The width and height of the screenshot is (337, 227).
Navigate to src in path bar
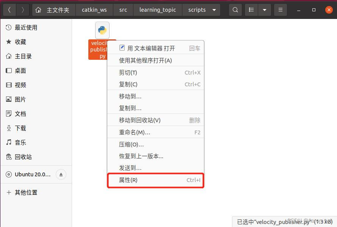pos(123,10)
